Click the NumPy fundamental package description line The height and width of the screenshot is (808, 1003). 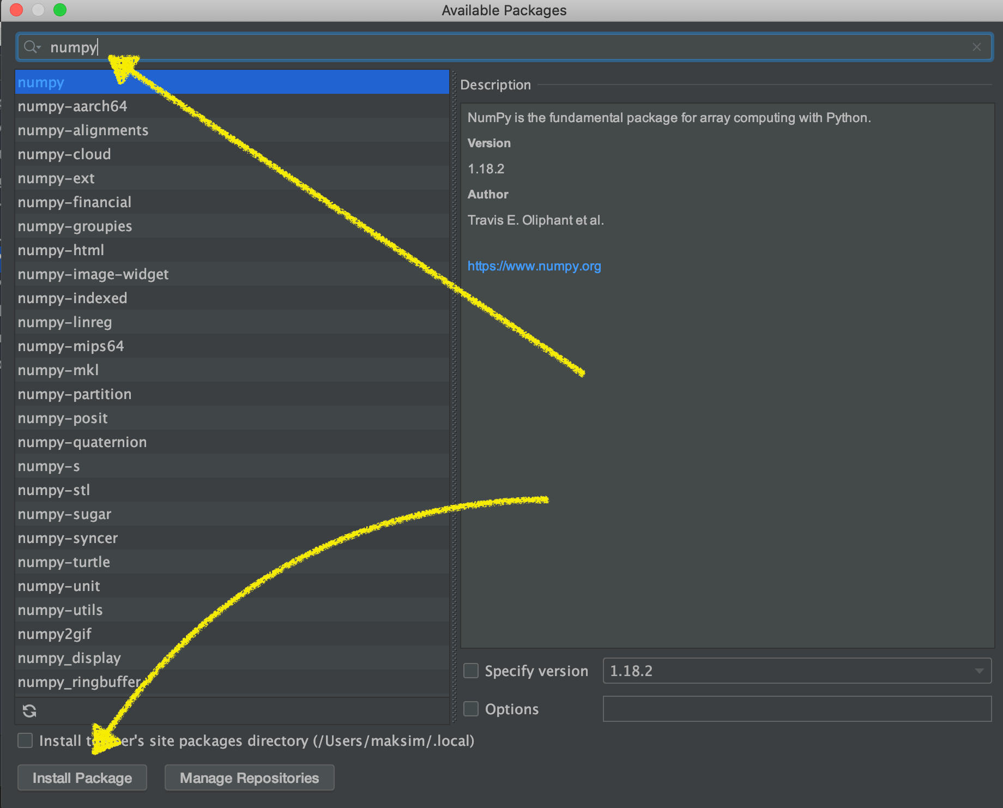click(669, 118)
